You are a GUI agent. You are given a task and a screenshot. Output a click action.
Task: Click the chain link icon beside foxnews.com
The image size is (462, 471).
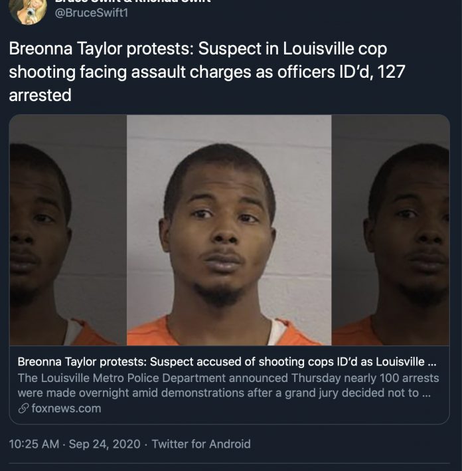[23, 409]
